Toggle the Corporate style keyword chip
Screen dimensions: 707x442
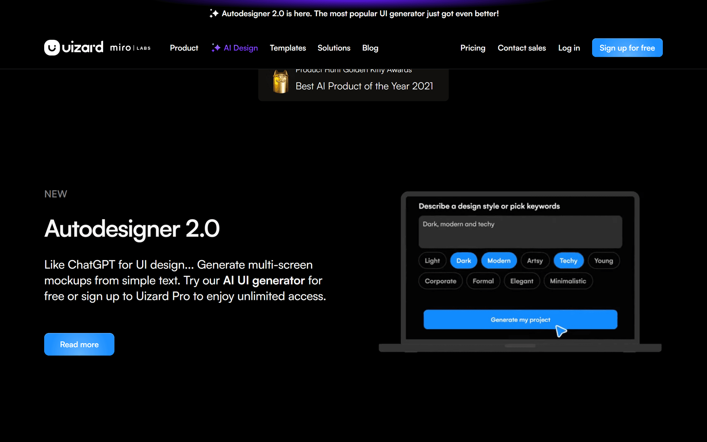coord(440,281)
